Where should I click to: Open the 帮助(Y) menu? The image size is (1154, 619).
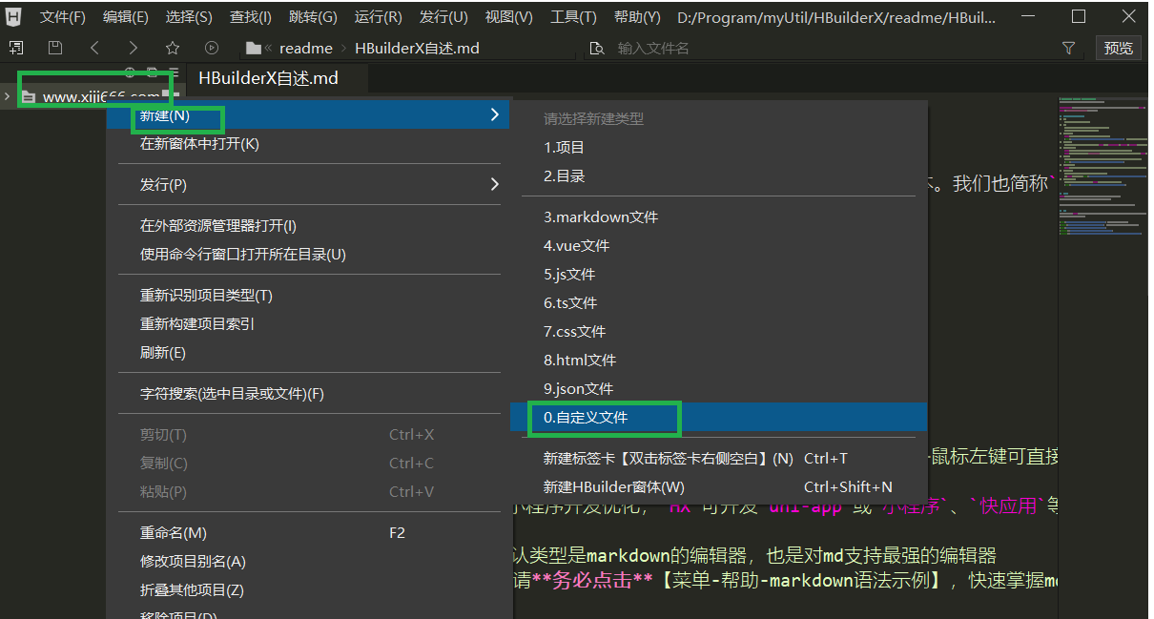point(637,17)
